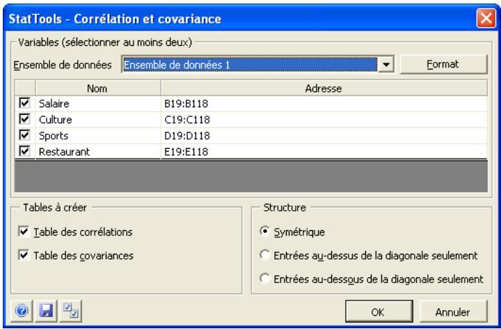Viewport: 501px width, 329px height.
Task: Disable Table des covariances option
Action: (x=24, y=255)
